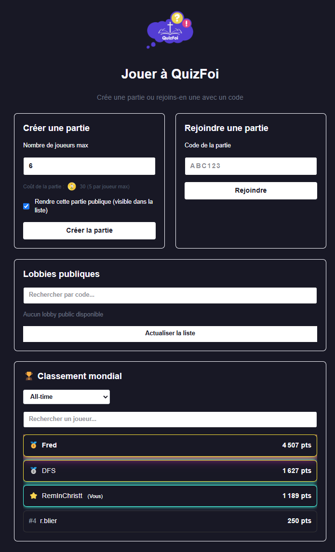Click the trophy icon in Classement mondial header
The image size is (335, 552).
[29, 376]
